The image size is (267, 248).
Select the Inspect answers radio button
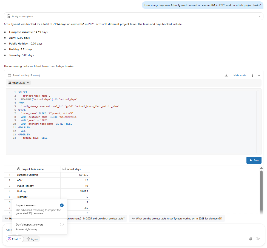pyautogui.click(x=62, y=205)
